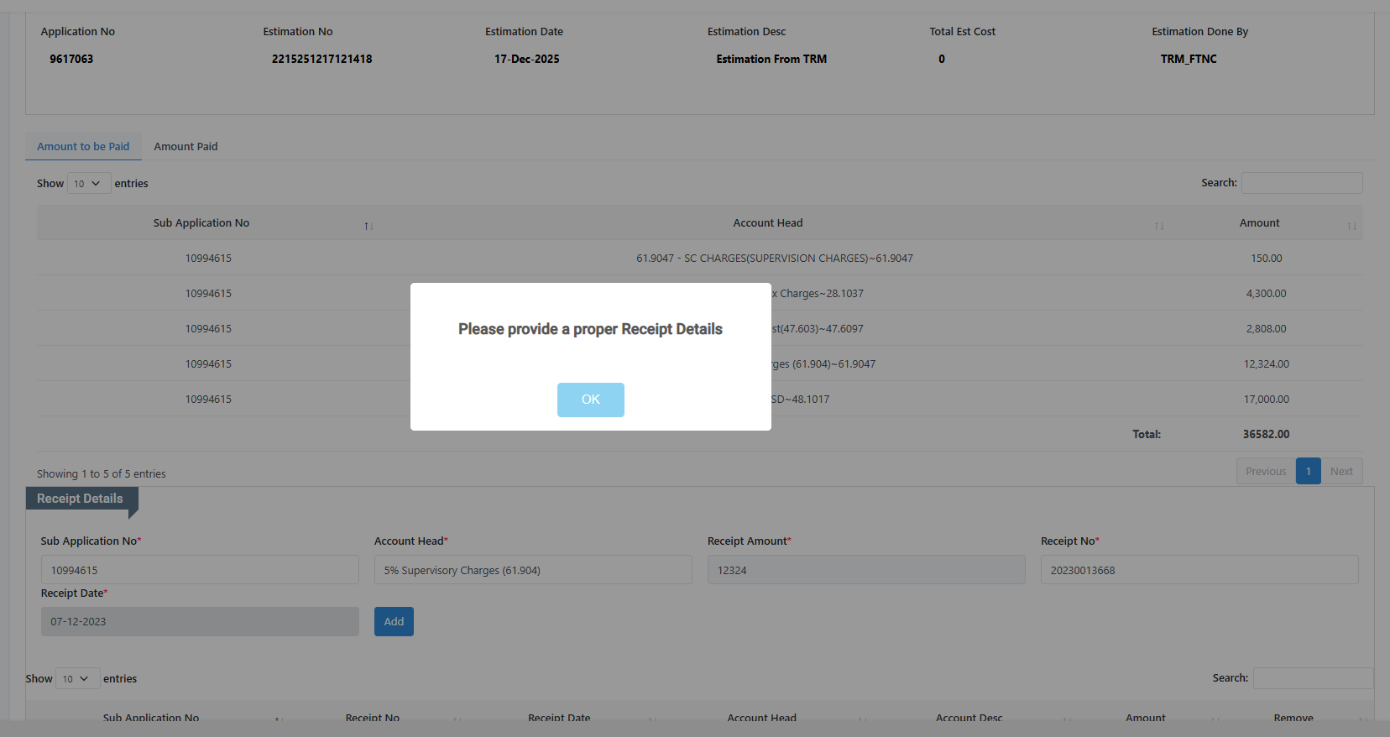
Task: Select page 1 in pagination
Action: coord(1308,471)
